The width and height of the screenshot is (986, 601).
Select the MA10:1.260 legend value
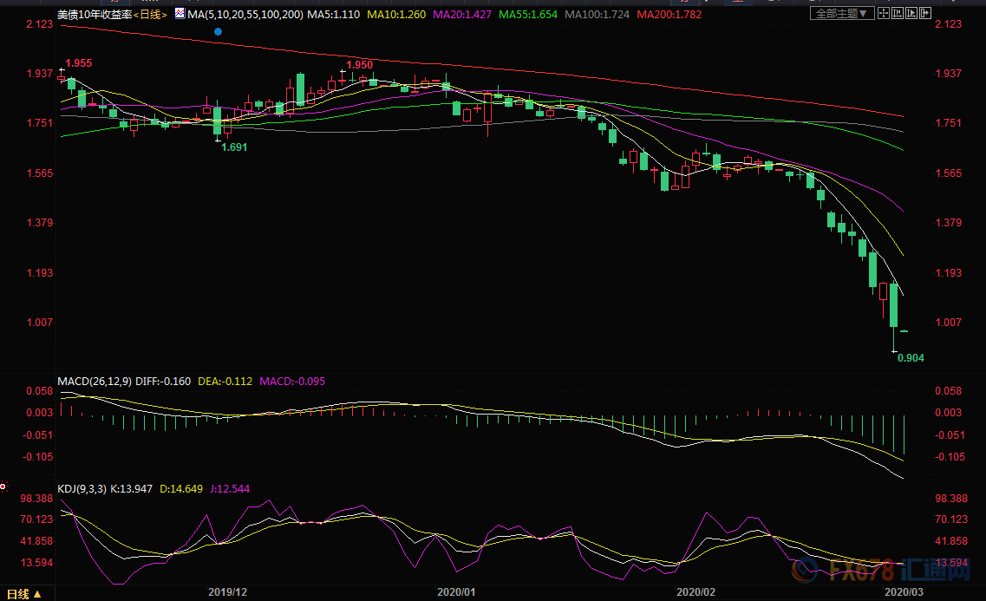point(396,15)
